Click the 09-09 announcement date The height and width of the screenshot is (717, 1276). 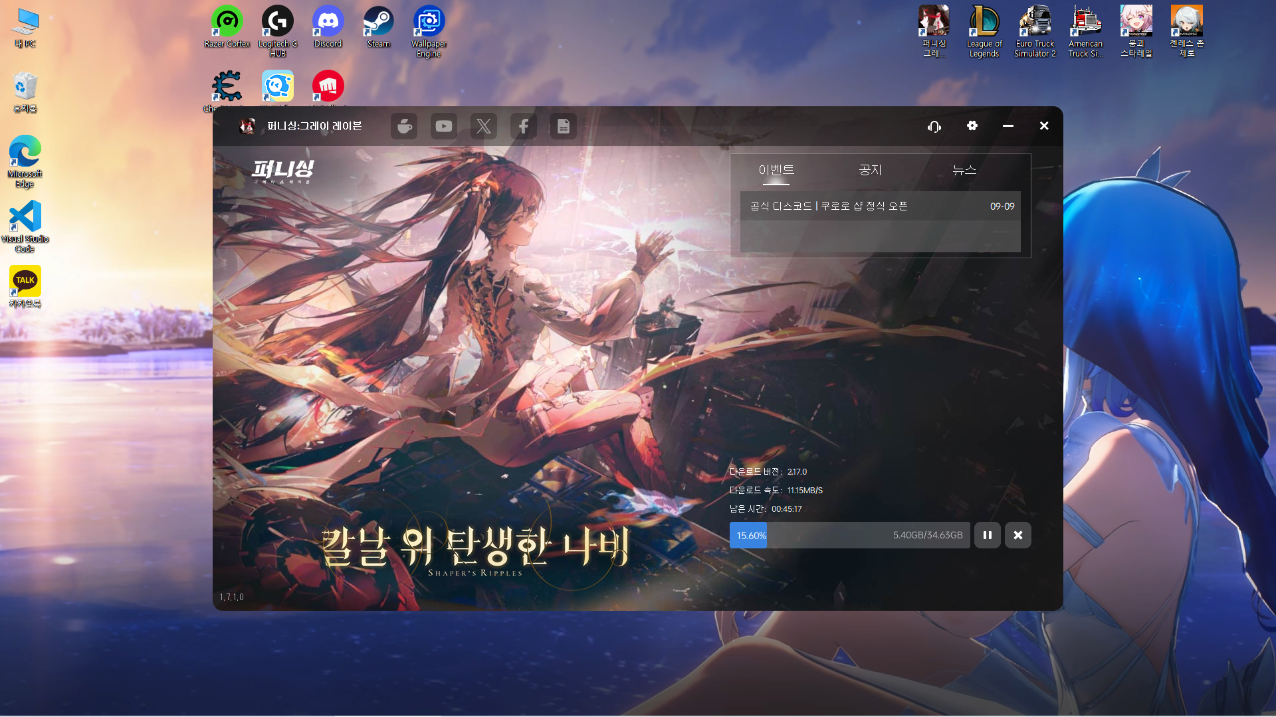[1002, 206]
